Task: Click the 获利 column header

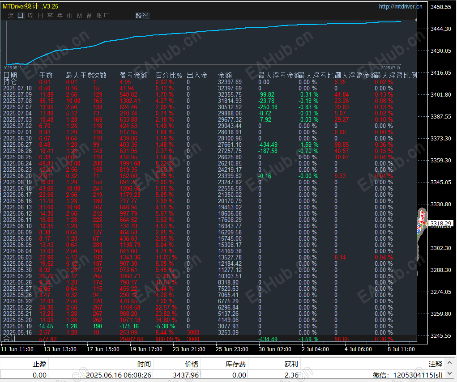Action: click(x=291, y=364)
